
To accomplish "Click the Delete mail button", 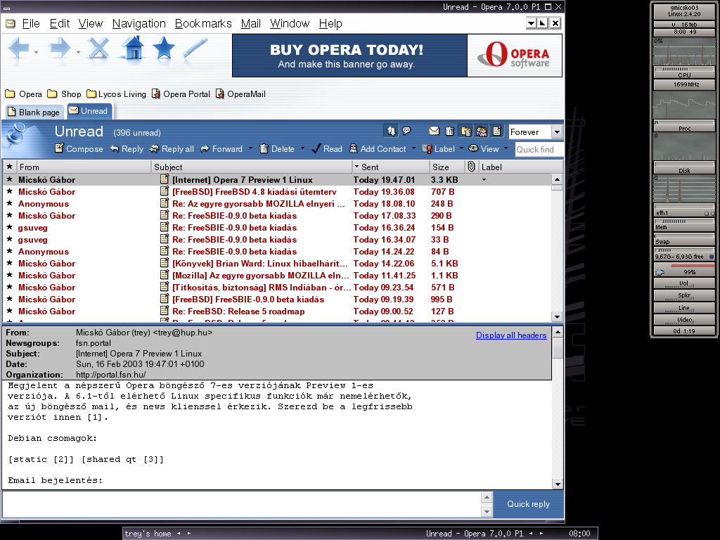I will [x=277, y=149].
